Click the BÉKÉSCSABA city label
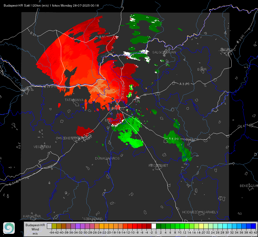 [249, 186]
